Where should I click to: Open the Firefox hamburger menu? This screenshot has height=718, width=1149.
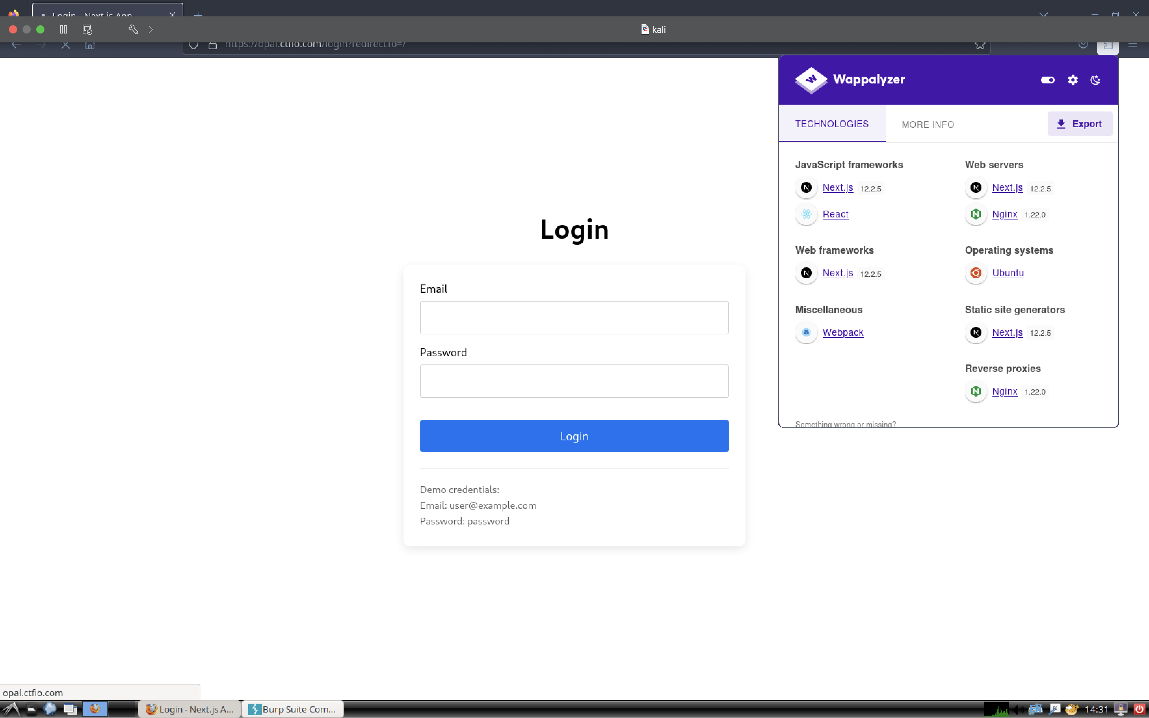(1132, 45)
